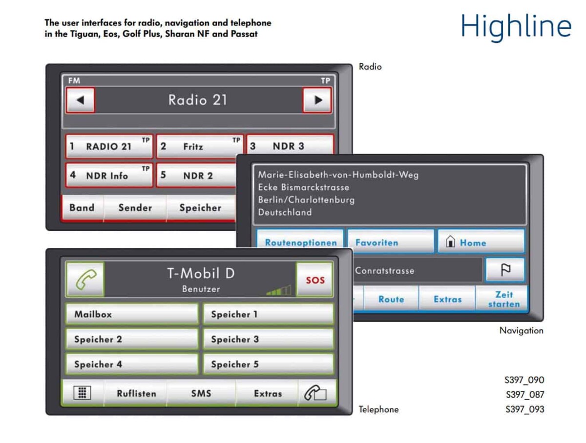
Task: Click the Radio 21 station display
Action: coord(198,100)
